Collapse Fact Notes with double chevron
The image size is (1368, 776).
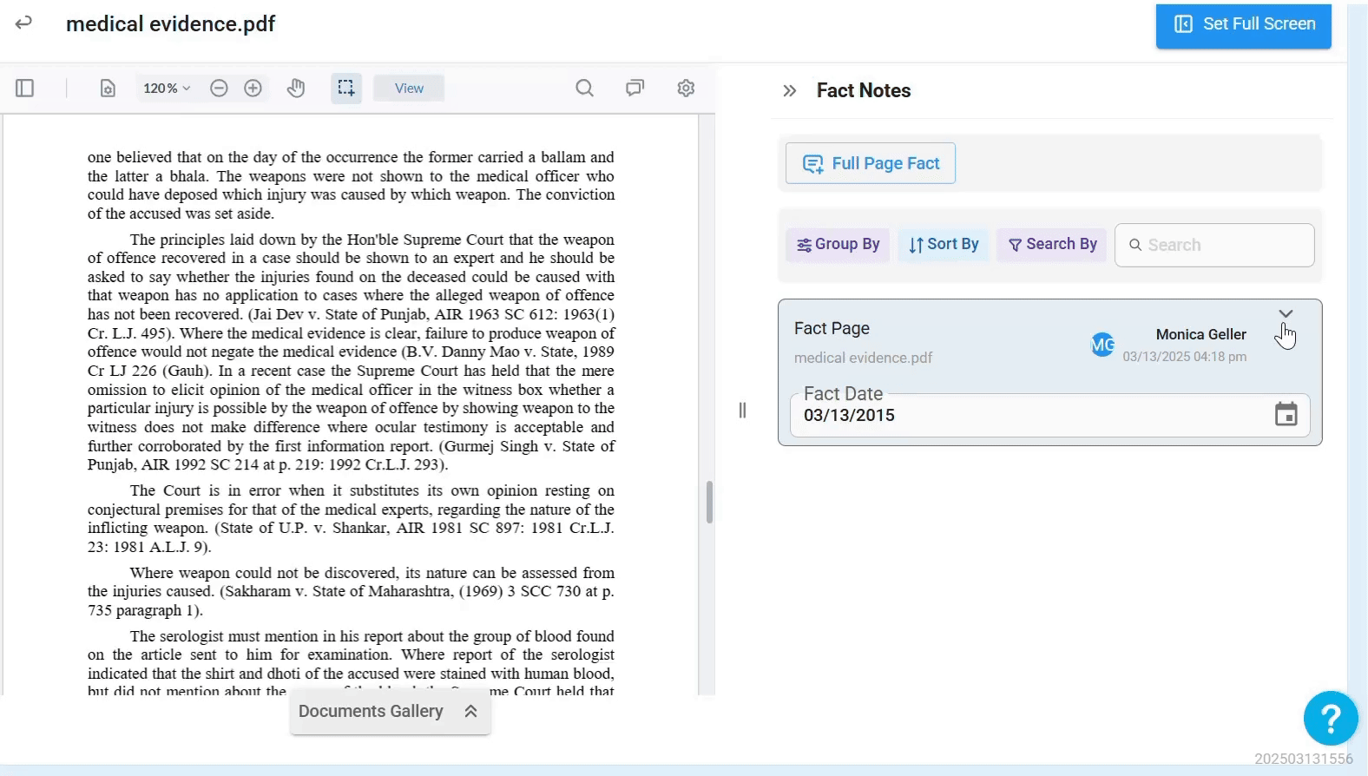pos(789,90)
